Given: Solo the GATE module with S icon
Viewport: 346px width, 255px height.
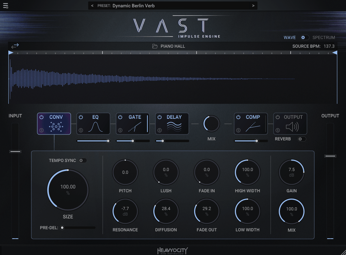Looking at the screenshot, I should coord(120,130).
